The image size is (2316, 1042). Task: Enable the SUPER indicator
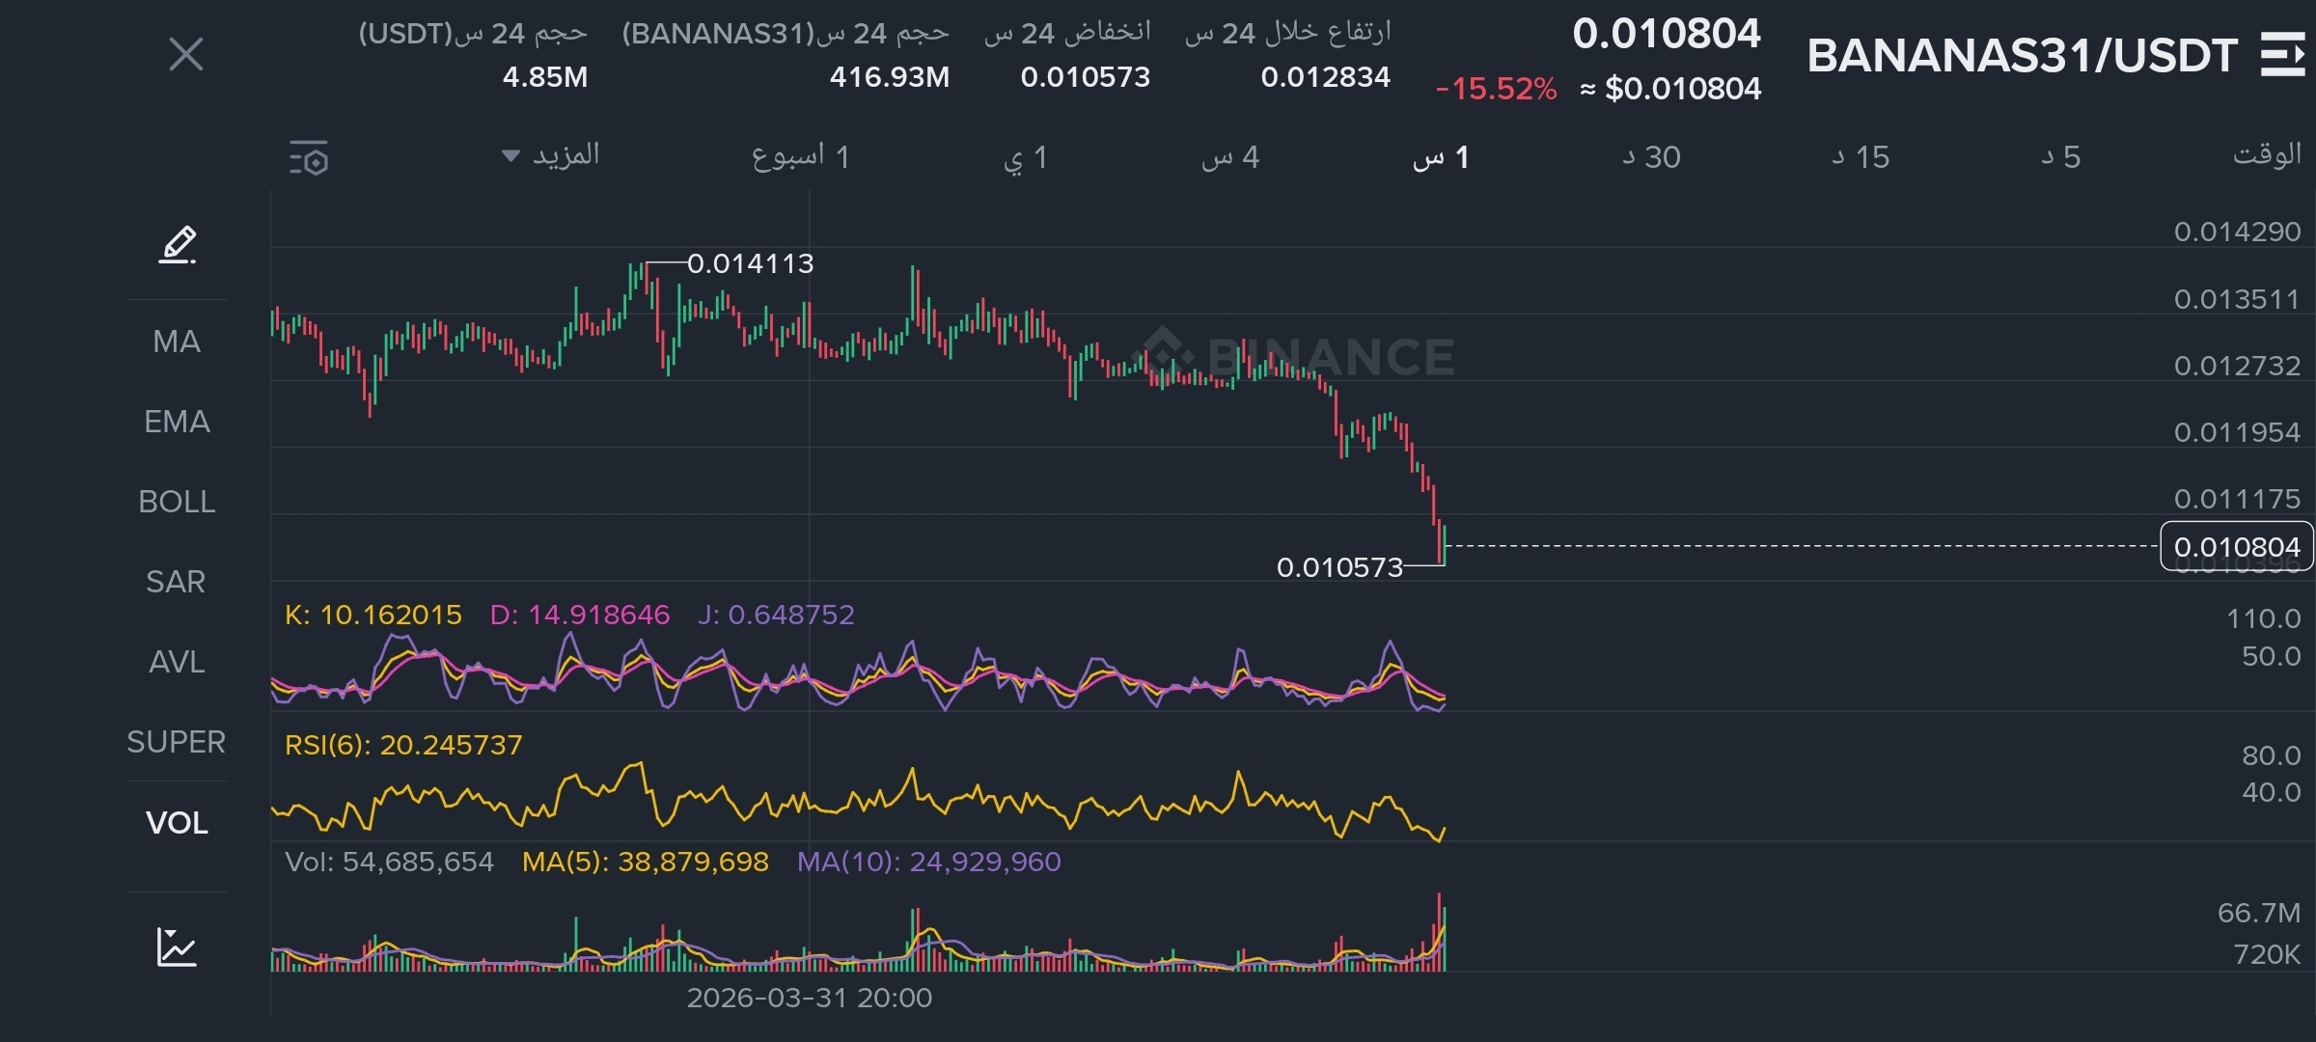tap(177, 742)
